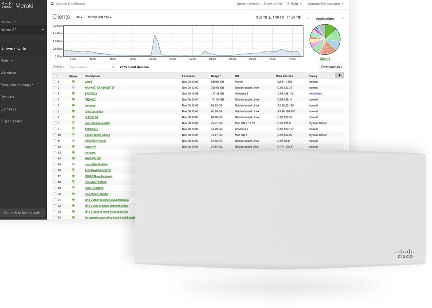Screen dimensions: 432x308
Task: Expand the 'for the last day' dropdown
Action: 100,17
